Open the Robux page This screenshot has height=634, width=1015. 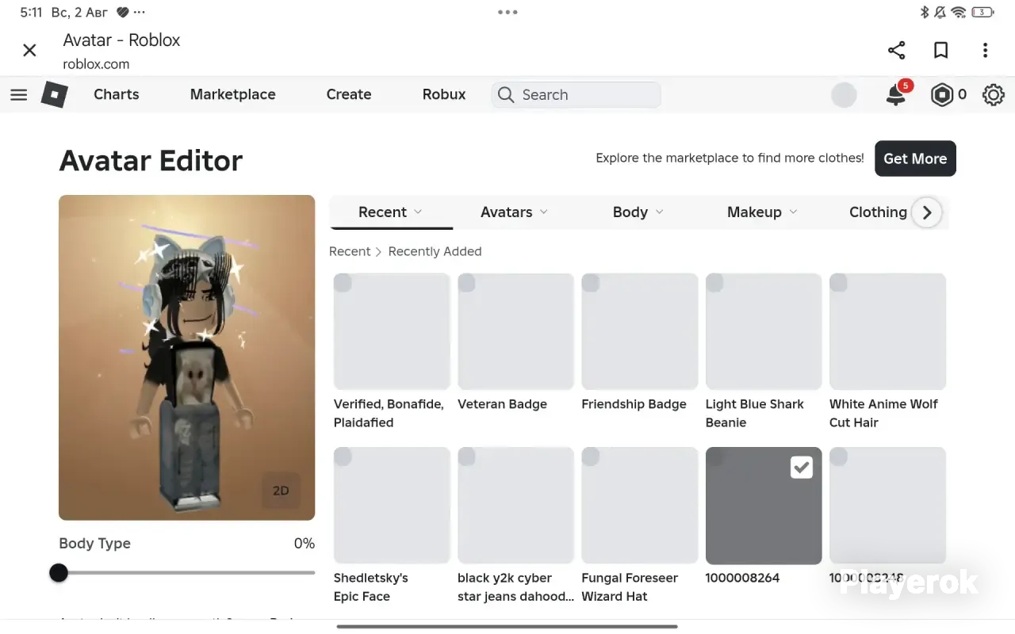[x=444, y=94]
